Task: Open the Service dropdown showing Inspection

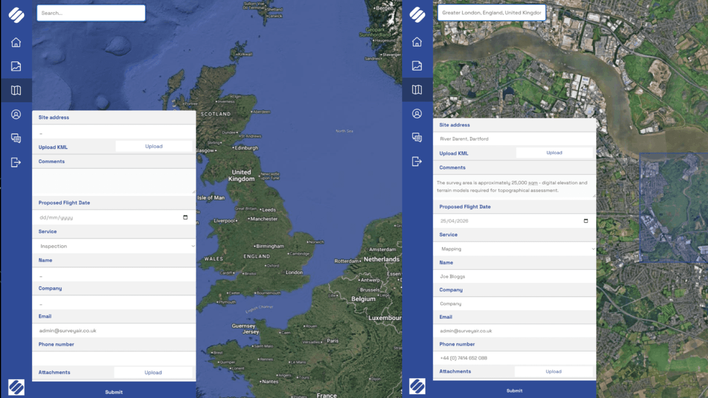Action: (x=114, y=246)
